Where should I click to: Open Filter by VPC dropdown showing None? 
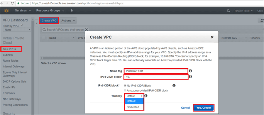[x=17, y=30]
